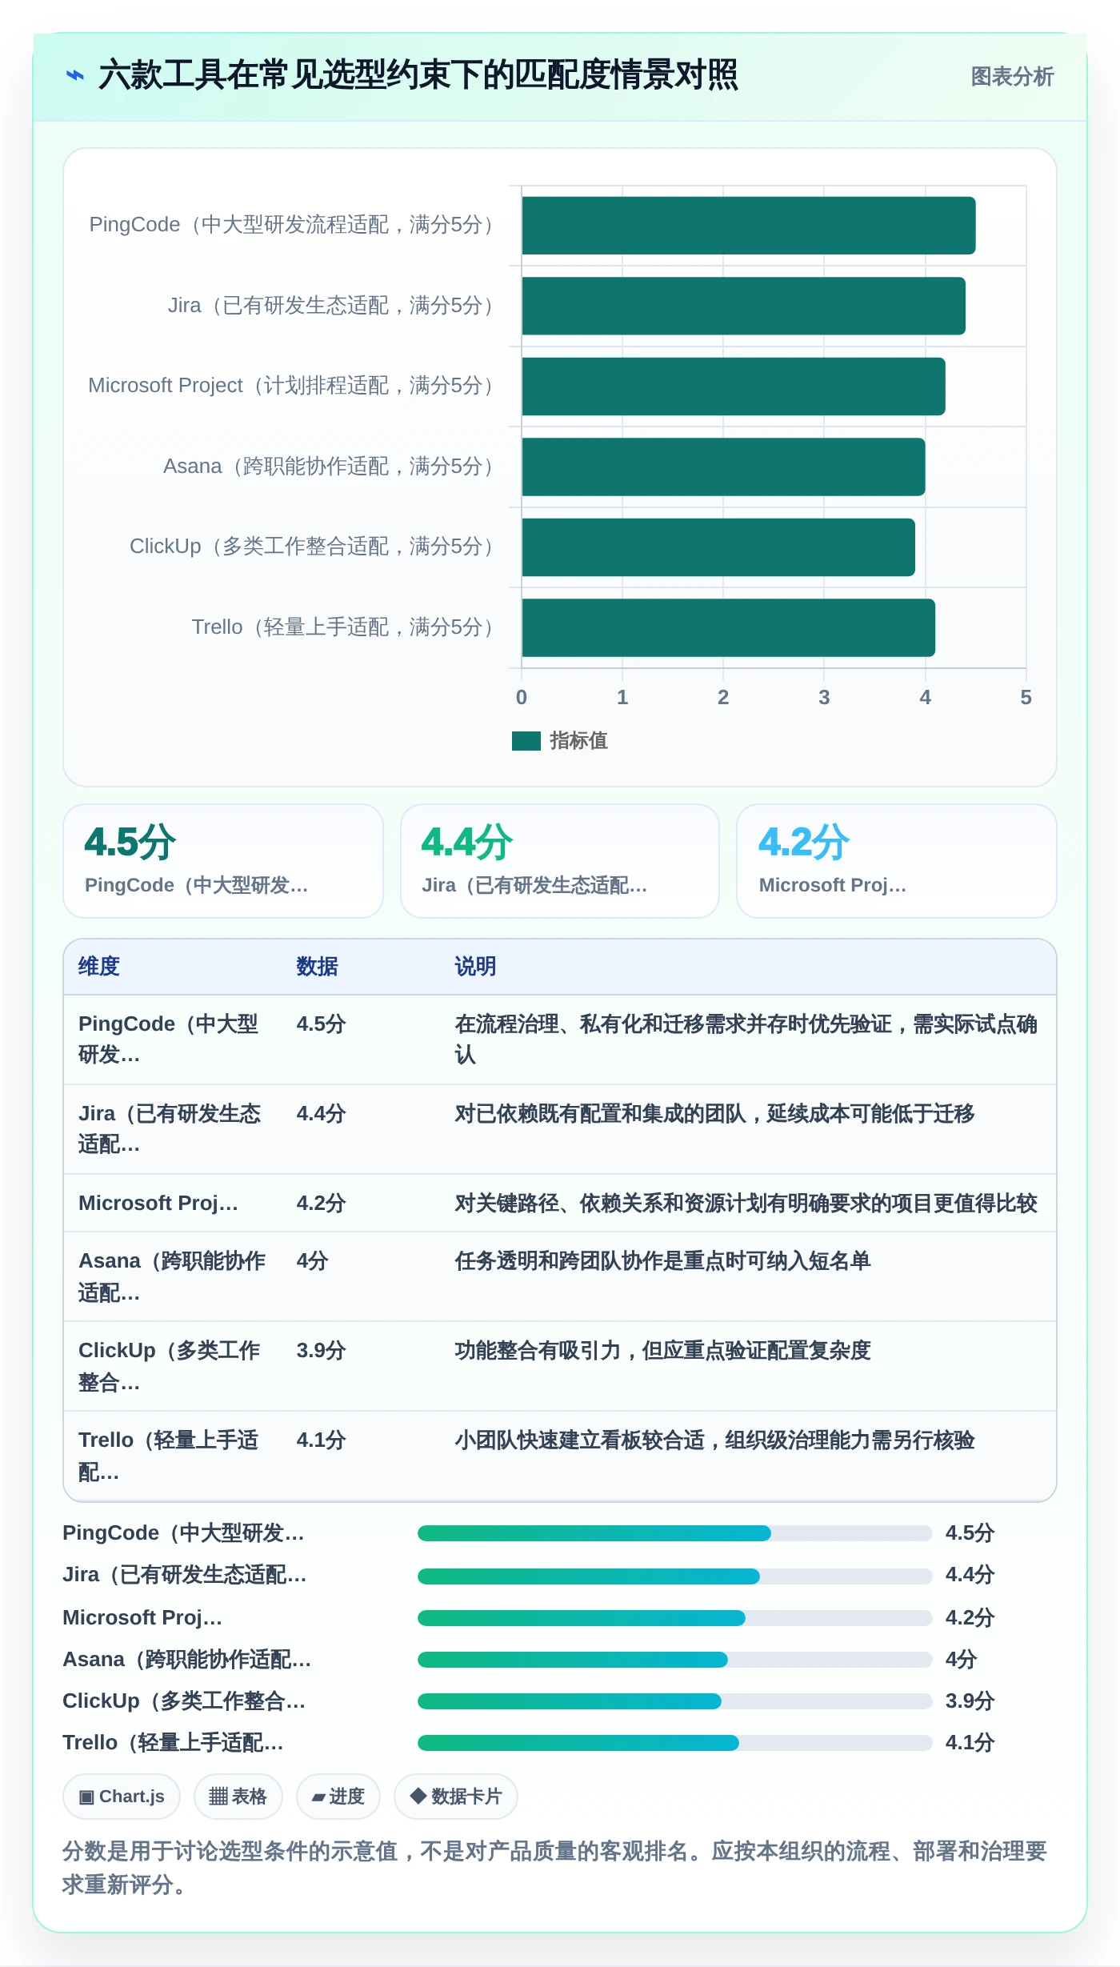1120x1967 pixels.
Task: Click the Microsoft Proj 4.2分 progress bar
Action: pos(674,1617)
